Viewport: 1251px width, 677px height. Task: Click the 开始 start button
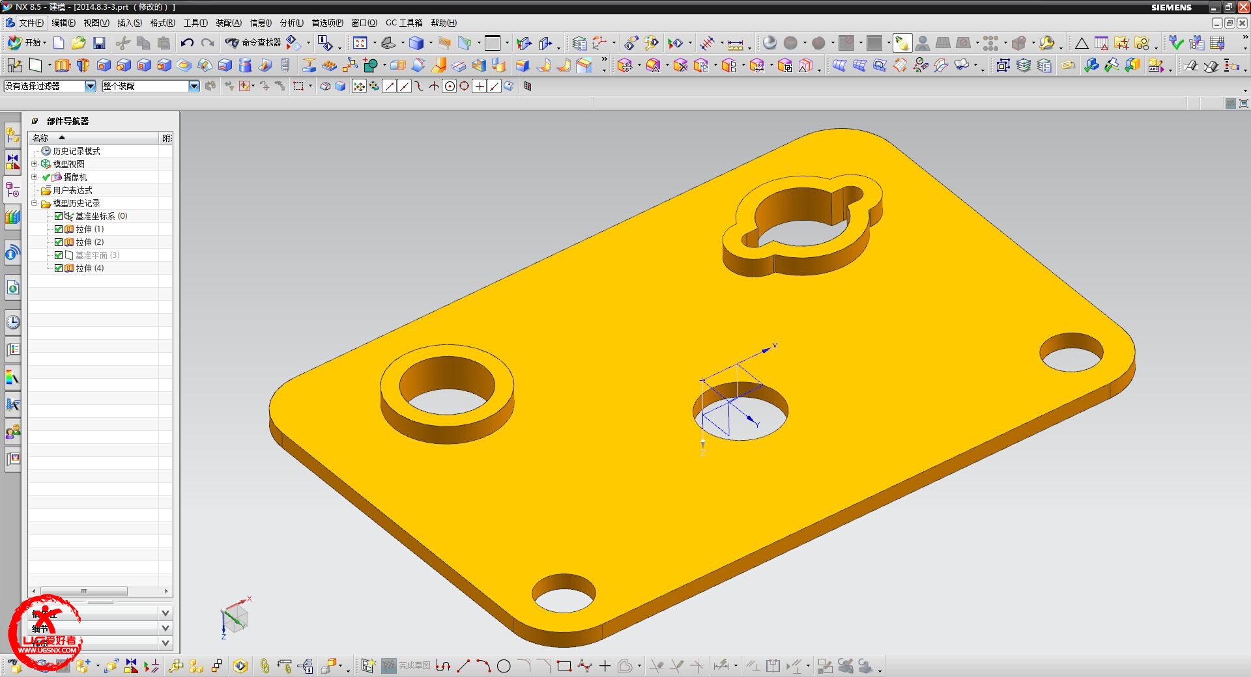(x=26, y=43)
